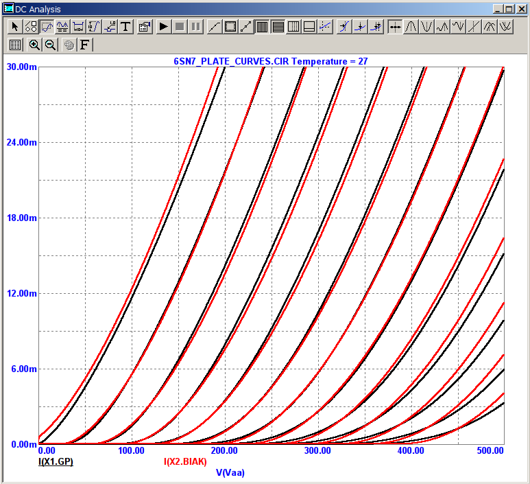
Task: Choose the Valley cursor positioning mode
Action: pyautogui.click(x=426, y=26)
